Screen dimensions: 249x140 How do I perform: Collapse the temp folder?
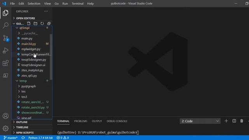[x=32, y=81]
